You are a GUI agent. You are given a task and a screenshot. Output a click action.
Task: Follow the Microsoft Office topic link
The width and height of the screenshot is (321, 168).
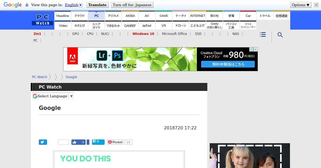[x=174, y=34]
